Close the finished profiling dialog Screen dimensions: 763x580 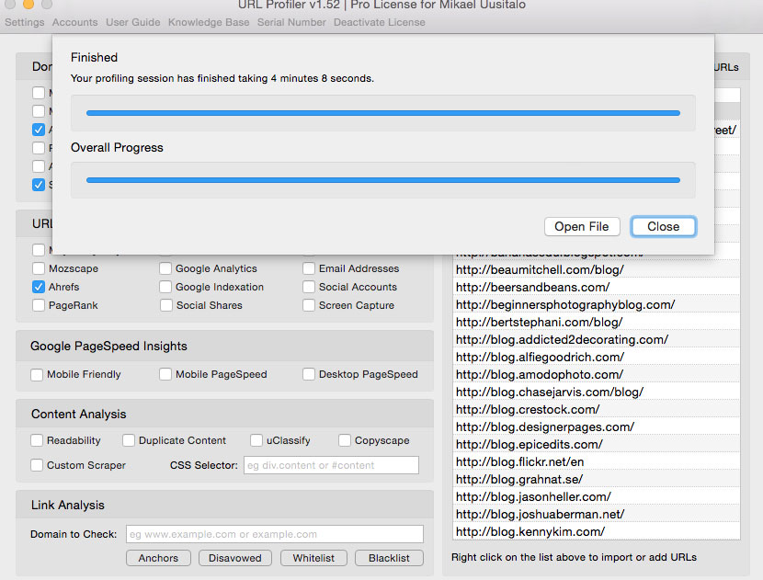click(663, 226)
